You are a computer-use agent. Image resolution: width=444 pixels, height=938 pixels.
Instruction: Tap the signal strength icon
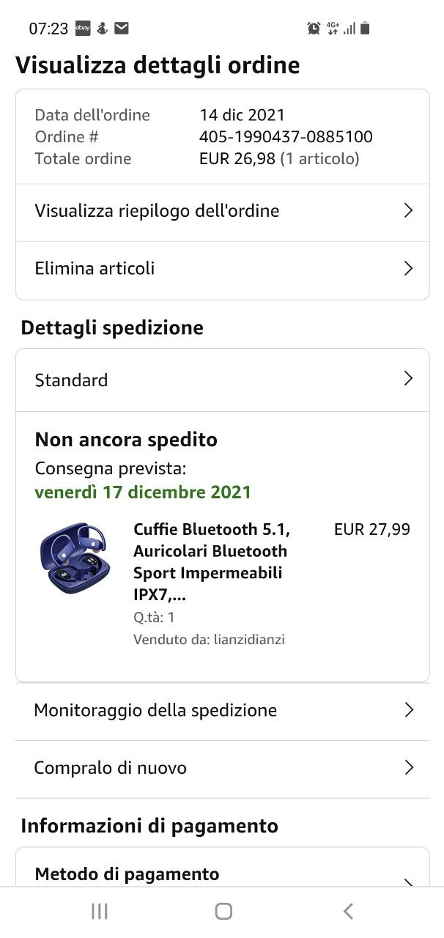click(349, 29)
